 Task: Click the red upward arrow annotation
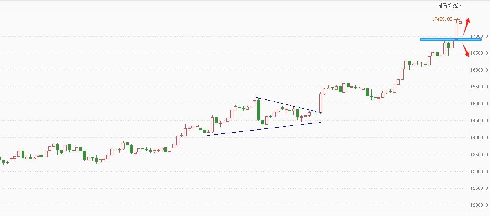click(467, 26)
